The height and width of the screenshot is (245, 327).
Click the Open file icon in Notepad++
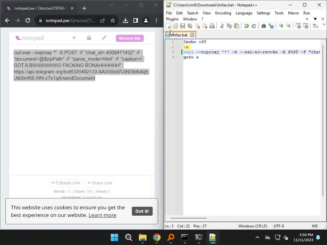(x=175, y=26)
